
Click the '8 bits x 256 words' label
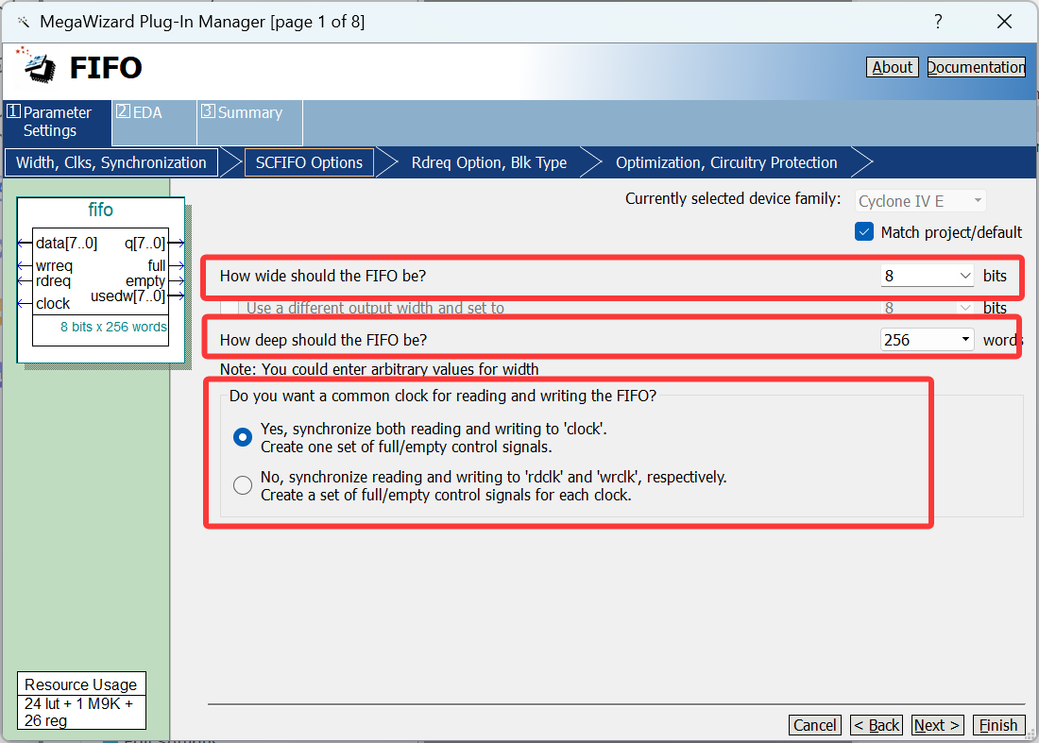coord(113,327)
